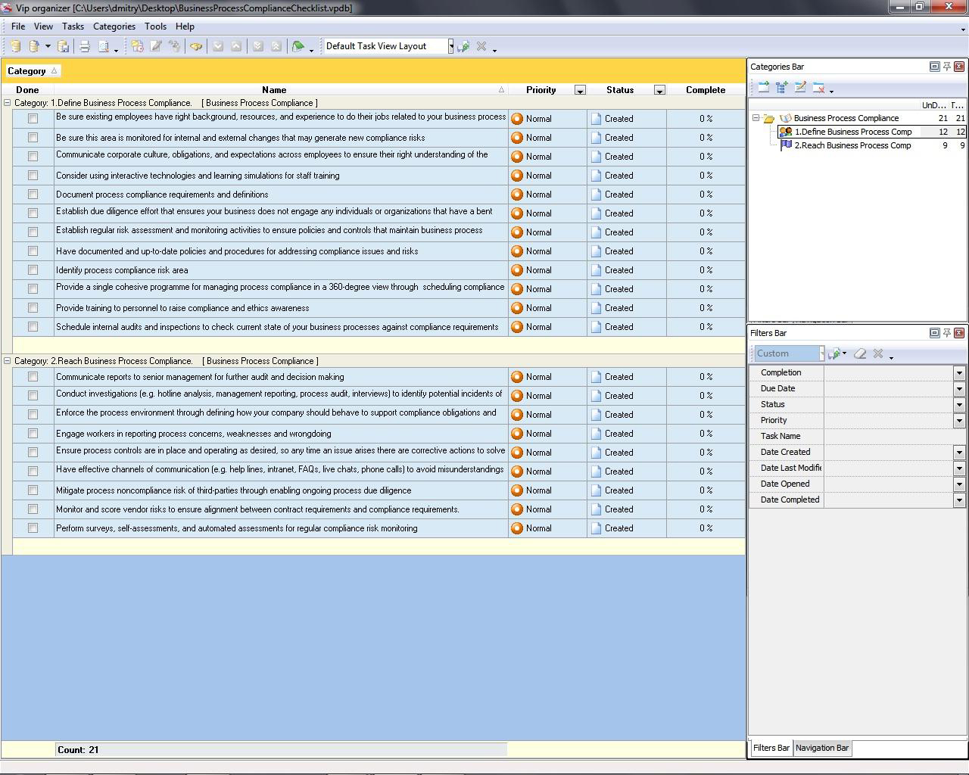969x775 pixels.
Task: Click the Task Name filter field
Action: pos(893,437)
